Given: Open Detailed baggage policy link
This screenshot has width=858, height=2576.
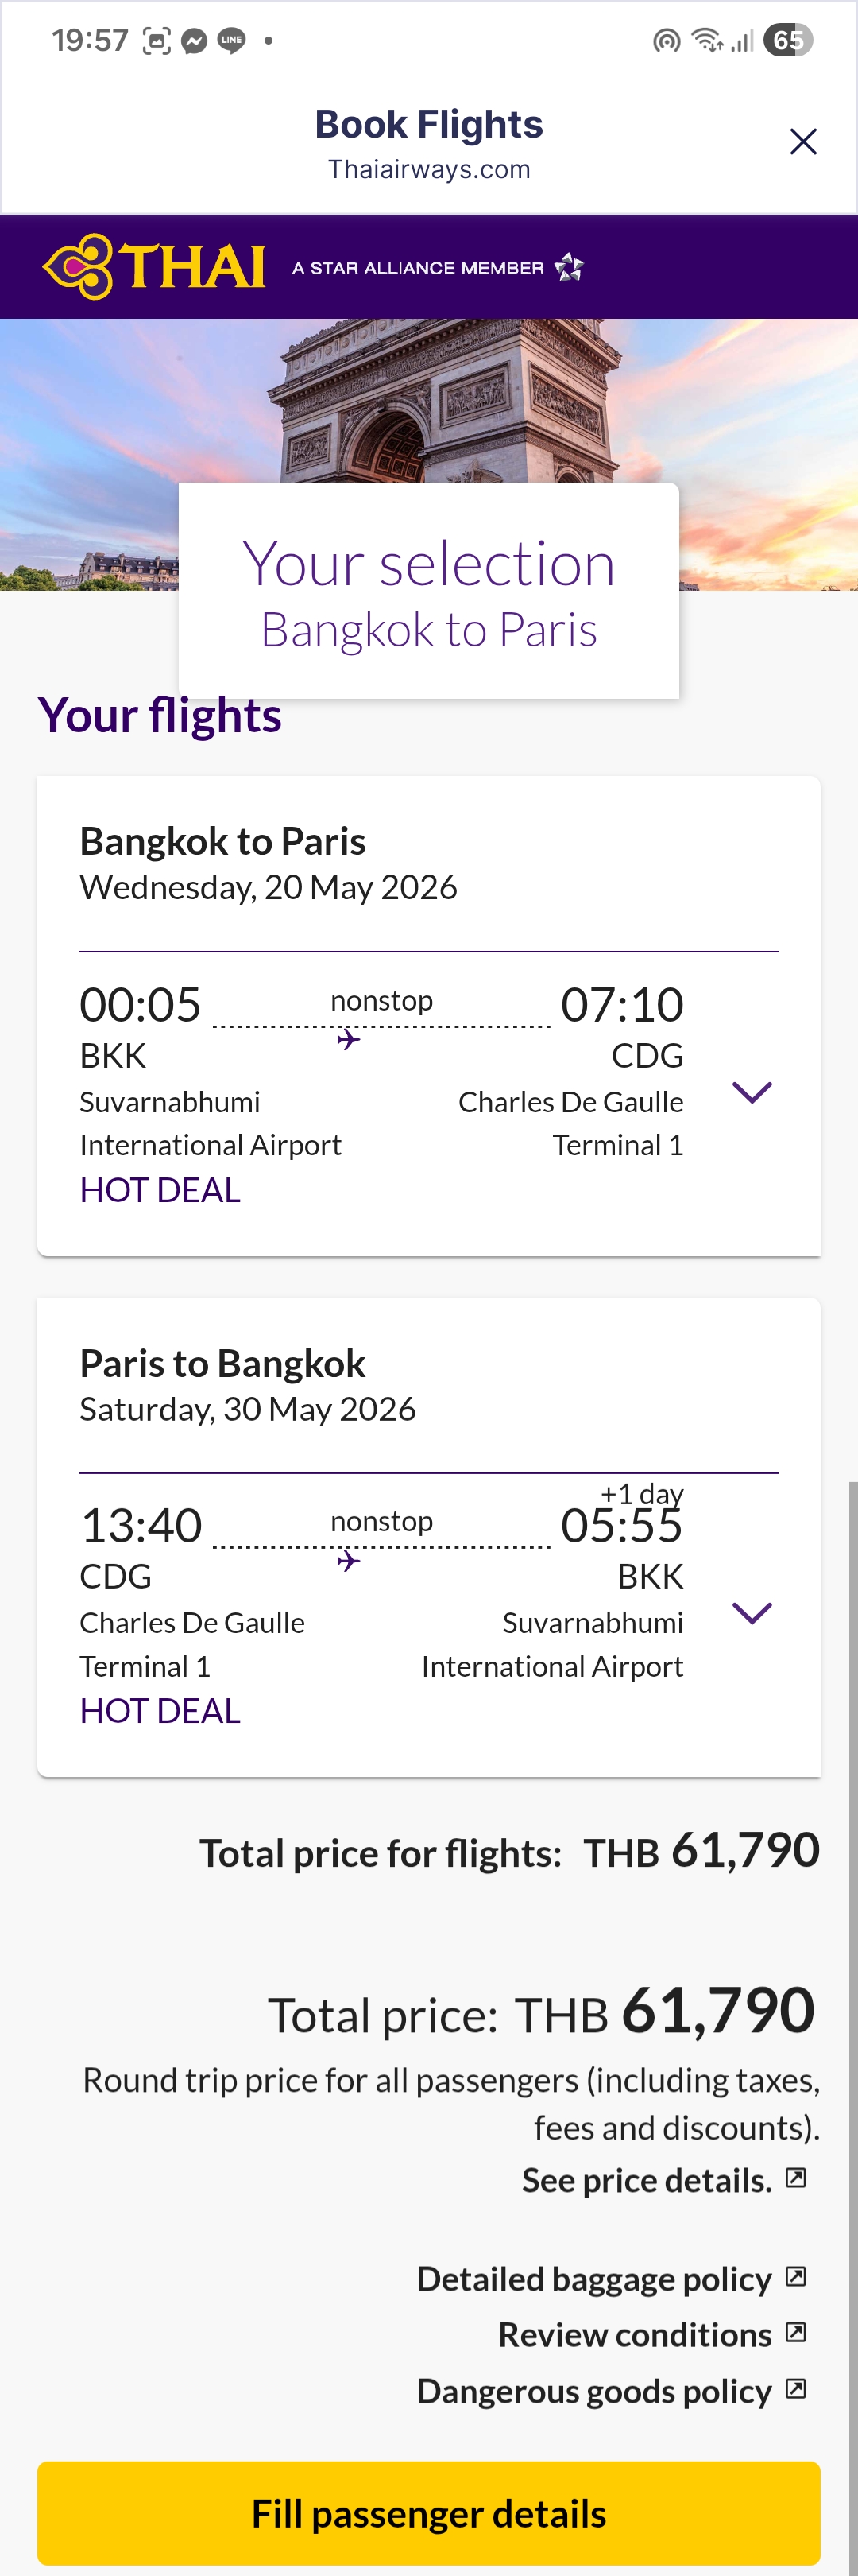Looking at the screenshot, I should coord(593,2279).
